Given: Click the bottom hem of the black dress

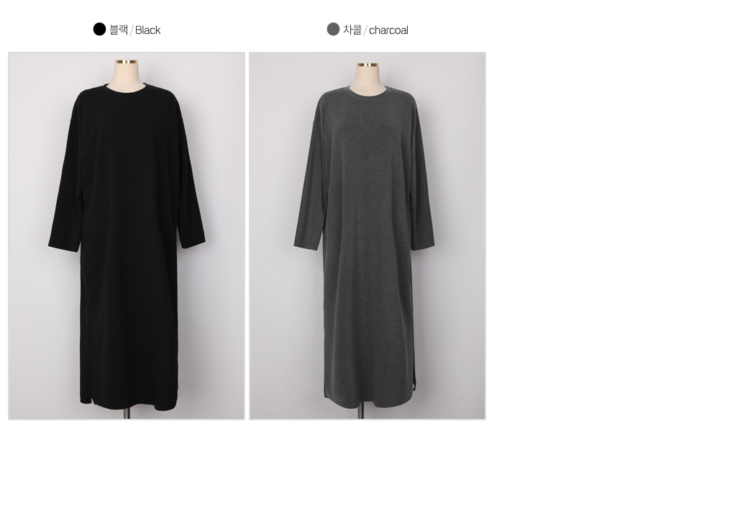Looking at the screenshot, I should click(129, 404).
